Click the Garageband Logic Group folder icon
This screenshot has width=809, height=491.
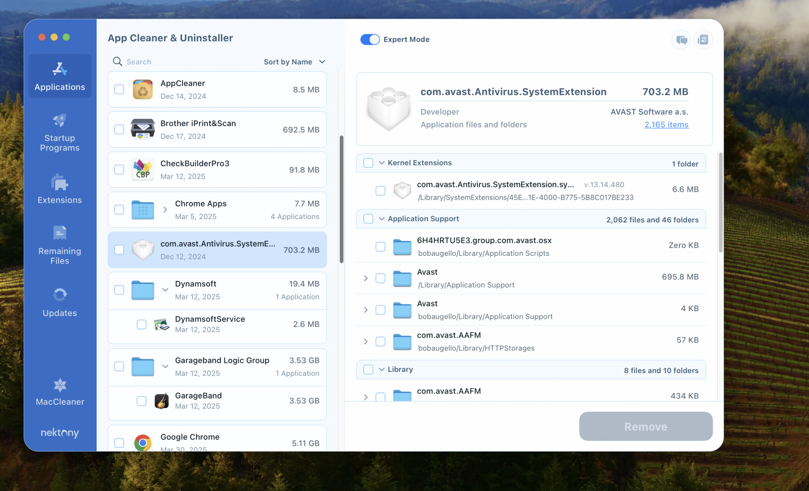[143, 367]
